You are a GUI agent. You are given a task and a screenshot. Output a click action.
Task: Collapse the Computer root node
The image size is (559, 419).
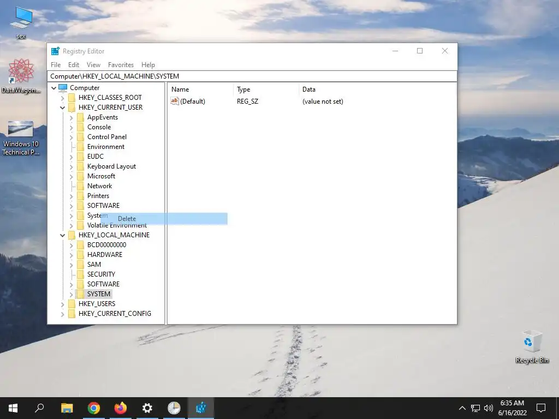(x=54, y=88)
